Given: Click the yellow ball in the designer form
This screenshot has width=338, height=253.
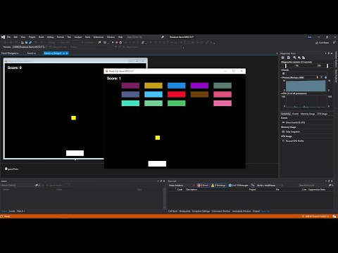Looking at the screenshot, I should [73, 118].
